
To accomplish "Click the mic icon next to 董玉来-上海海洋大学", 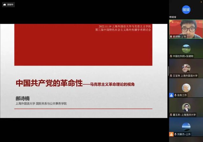I will (171, 115).
